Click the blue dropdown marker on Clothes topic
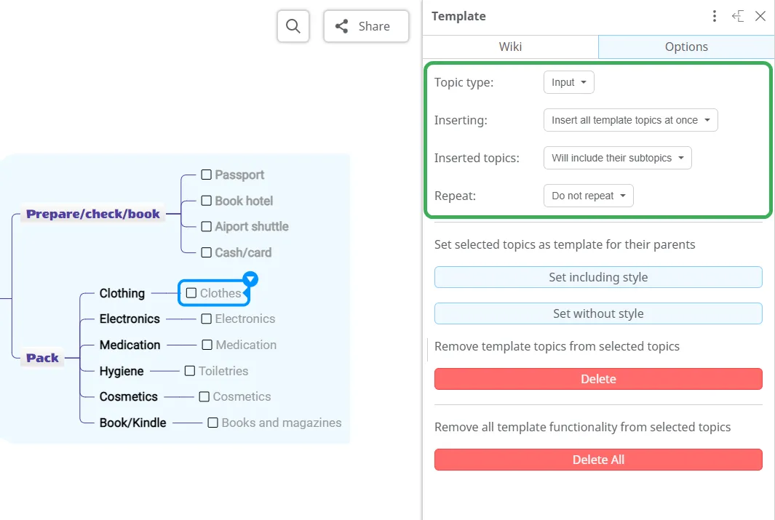Screen dimensions: 775x520 click(250, 279)
